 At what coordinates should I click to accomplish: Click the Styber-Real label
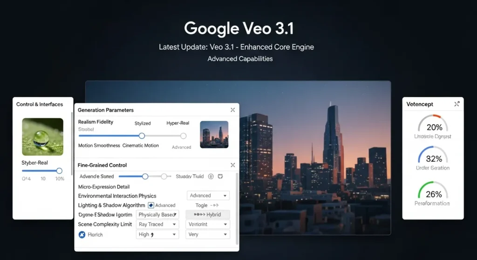[x=34, y=162]
